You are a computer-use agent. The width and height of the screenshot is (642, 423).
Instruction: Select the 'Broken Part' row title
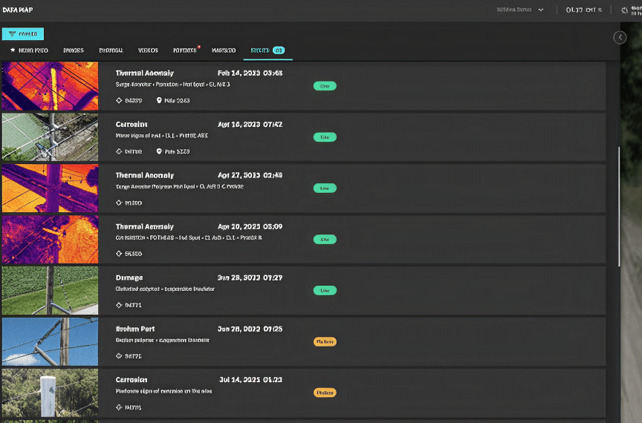[x=135, y=329]
